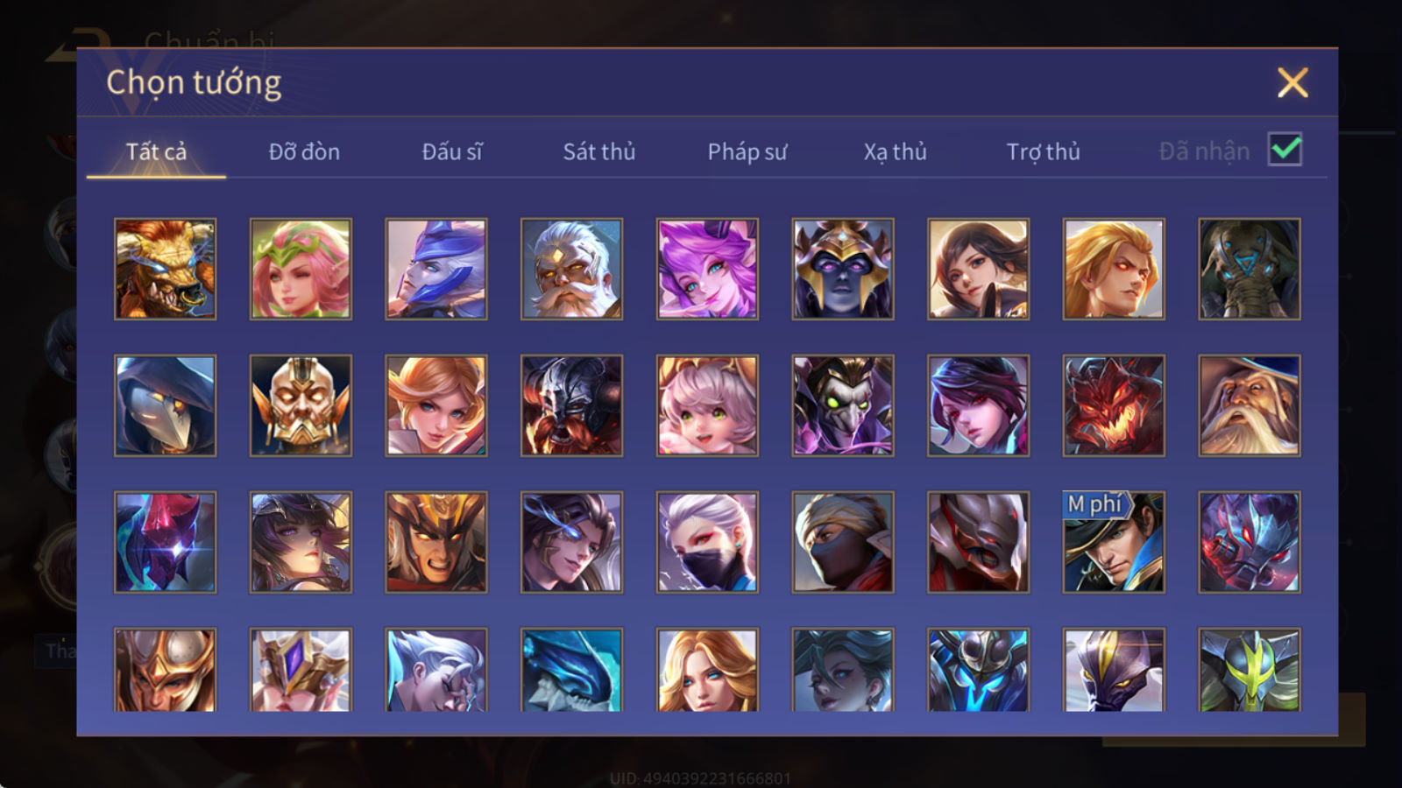Select the purple-haired girl hero portrait
Viewport: 1402px width, 788px height.
click(707, 269)
